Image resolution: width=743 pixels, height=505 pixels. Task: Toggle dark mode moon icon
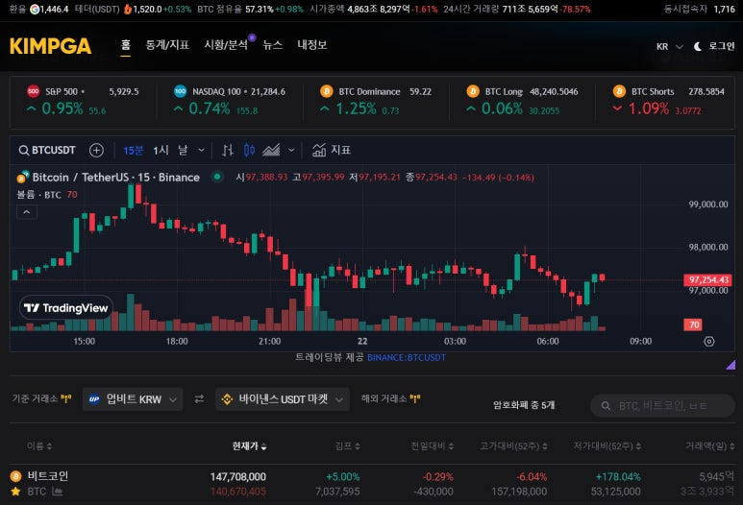(698, 46)
